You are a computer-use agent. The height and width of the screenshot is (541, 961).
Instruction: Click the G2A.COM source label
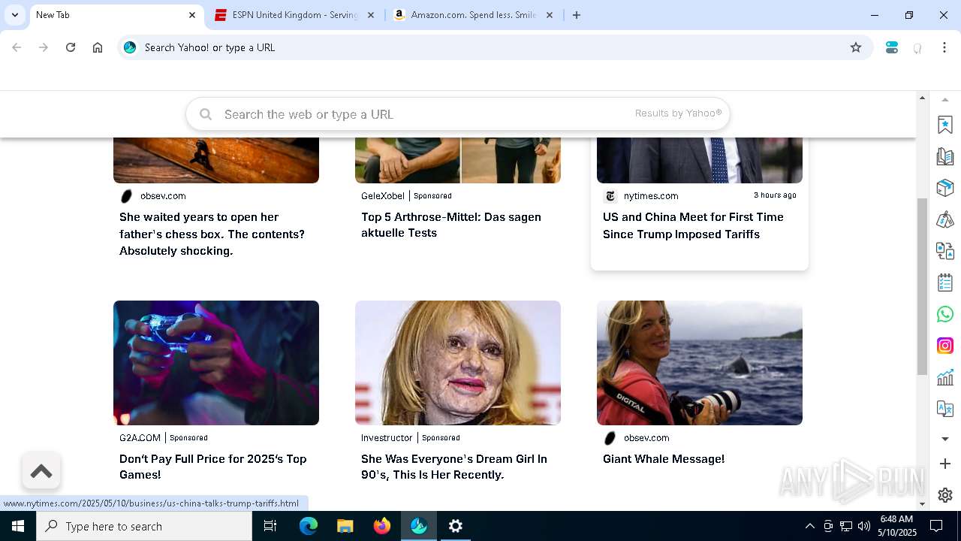(x=140, y=438)
